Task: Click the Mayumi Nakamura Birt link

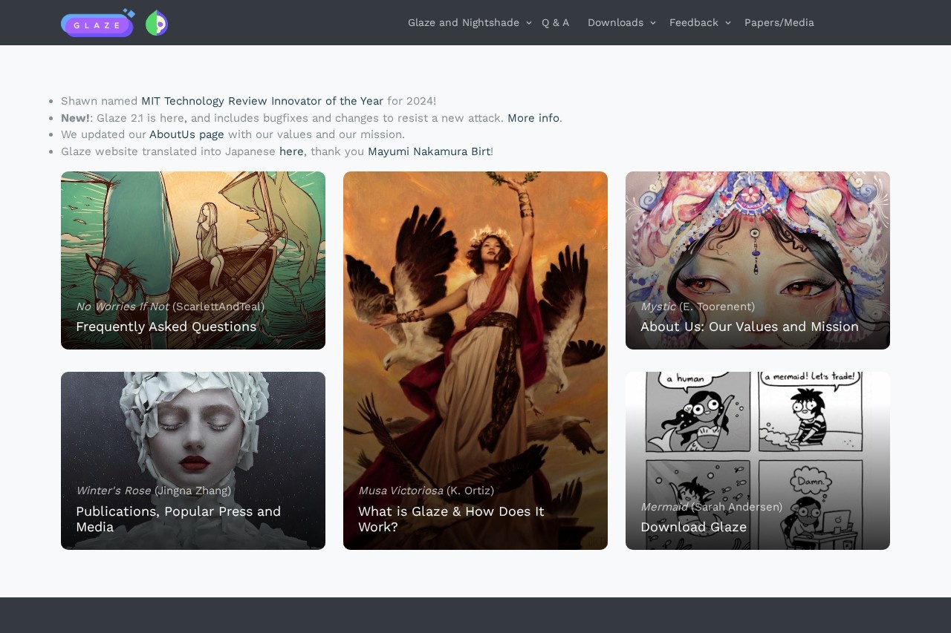Action: (429, 151)
